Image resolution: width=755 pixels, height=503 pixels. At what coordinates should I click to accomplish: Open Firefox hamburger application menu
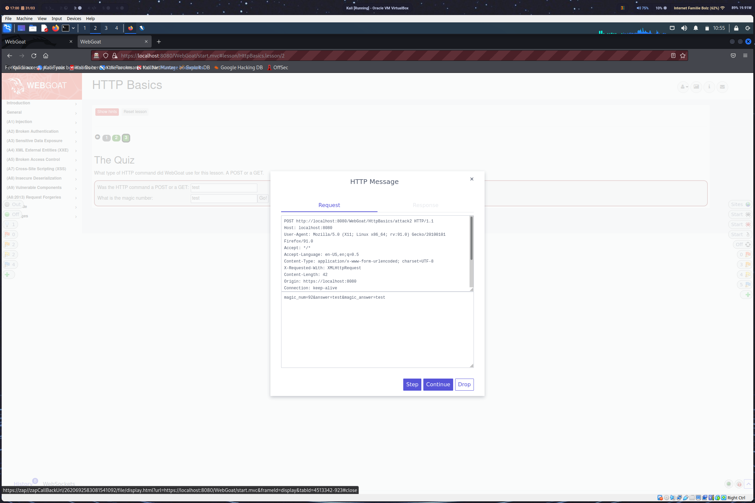(x=745, y=56)
